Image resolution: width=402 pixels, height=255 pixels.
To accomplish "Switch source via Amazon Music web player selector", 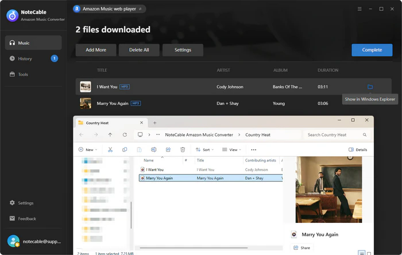I will pyautogui.click(x=109, y=9).
